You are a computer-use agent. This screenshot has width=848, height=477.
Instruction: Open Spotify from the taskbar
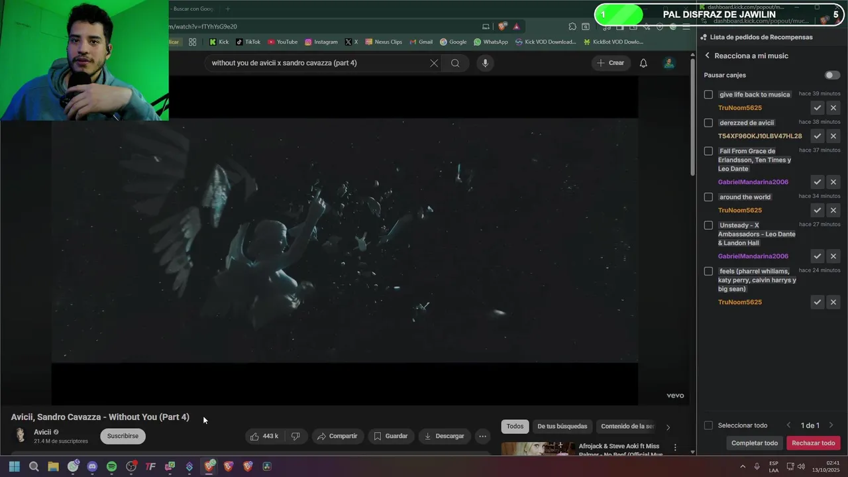click(111, 466)
